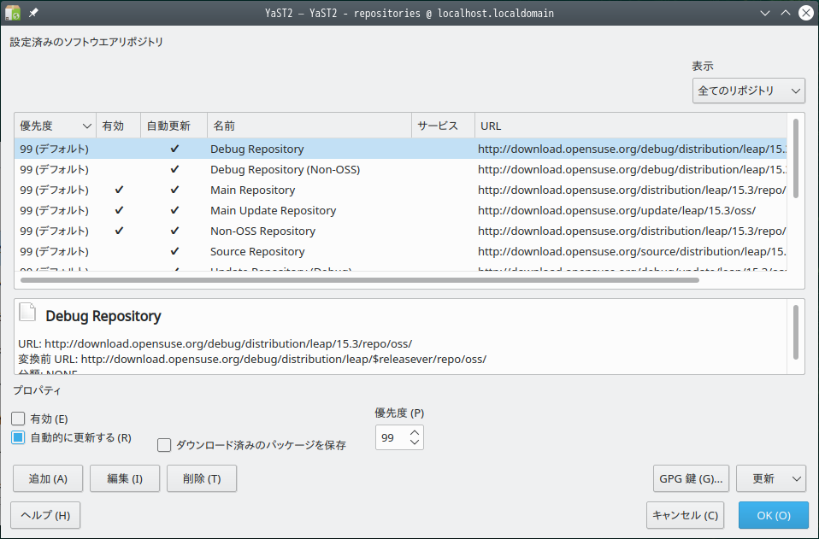
Task: Click enabled checkmark for Non-OSS Repository row
Action: (x=119, y=230)
